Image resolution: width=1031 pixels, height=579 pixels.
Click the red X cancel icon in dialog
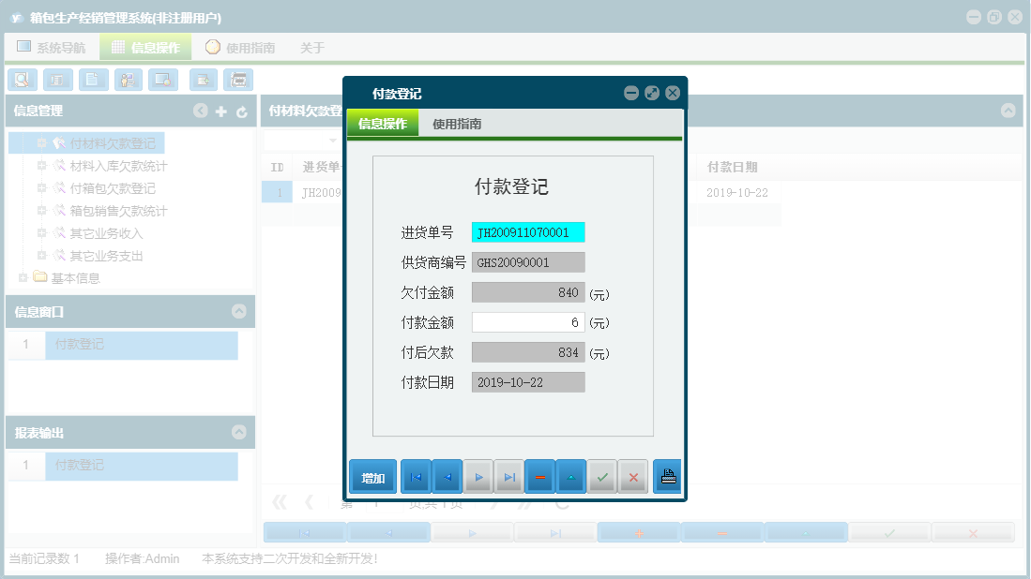[x=633, y=476]
